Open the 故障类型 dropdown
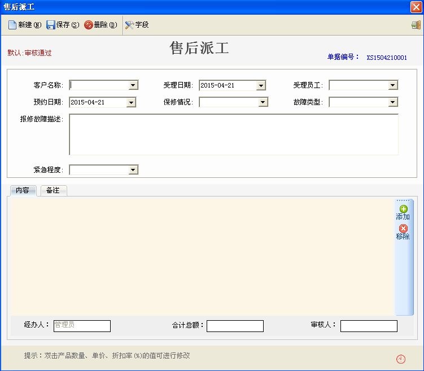The image size is (424, 371). [393, 102]
